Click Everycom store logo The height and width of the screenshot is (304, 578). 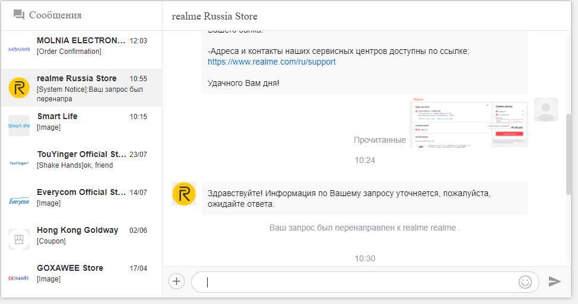pyautogui.click(x=19, y=201)
